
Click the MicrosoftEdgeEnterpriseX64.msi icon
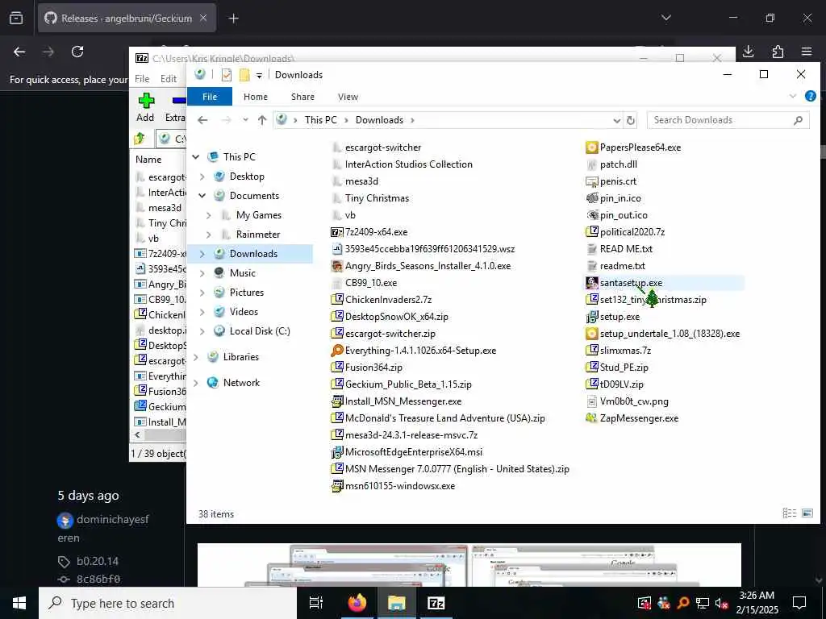click(x=337, y=452)
